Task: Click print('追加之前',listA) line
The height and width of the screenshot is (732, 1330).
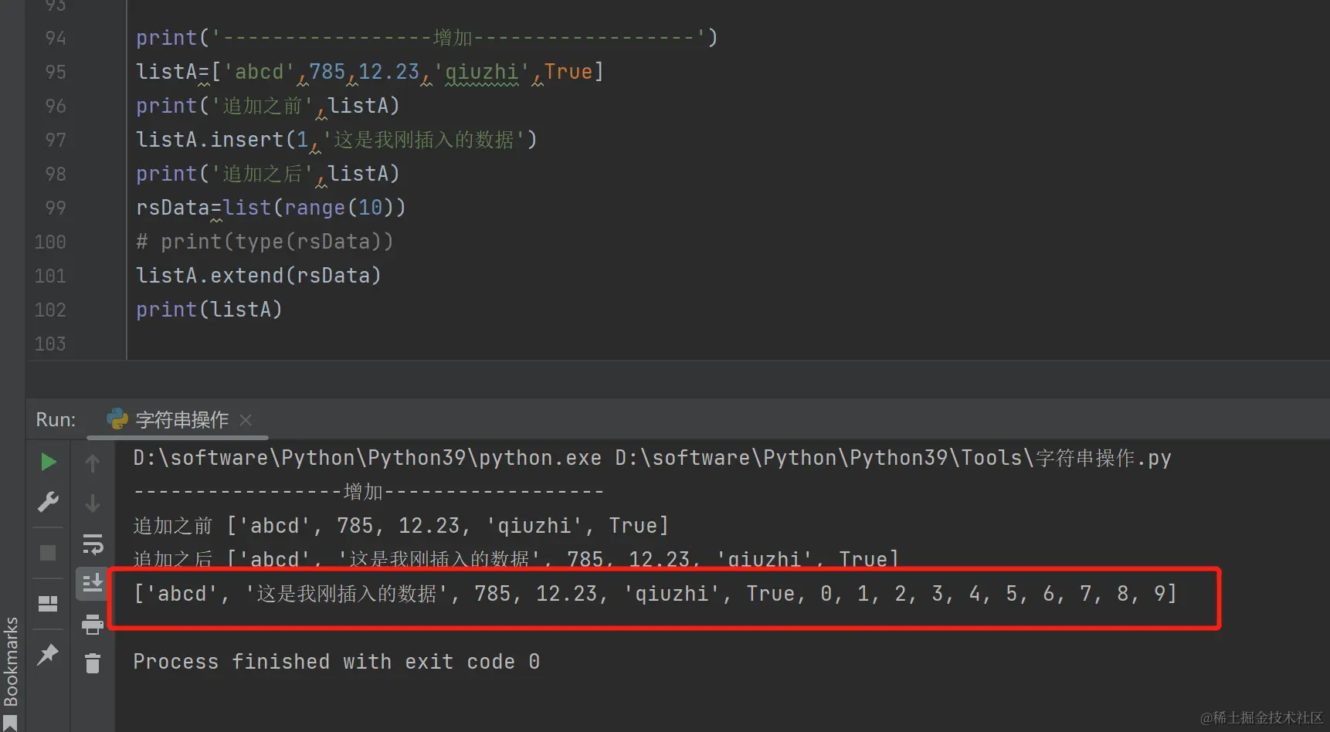Action: pyautogui.click(x=267, y=106)
